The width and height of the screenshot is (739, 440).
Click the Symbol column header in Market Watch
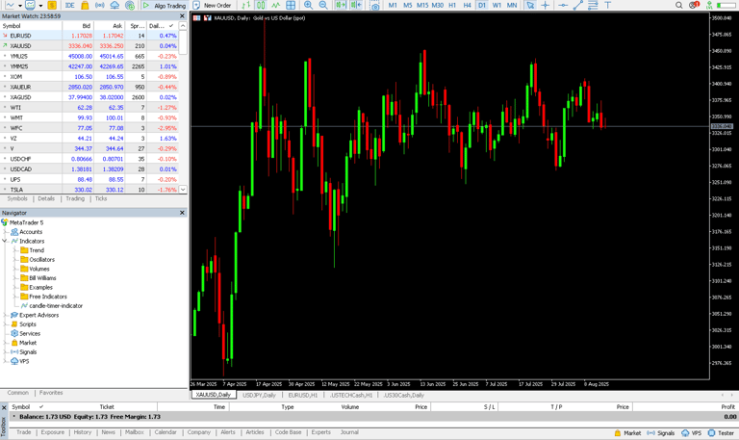coord(12,26)
